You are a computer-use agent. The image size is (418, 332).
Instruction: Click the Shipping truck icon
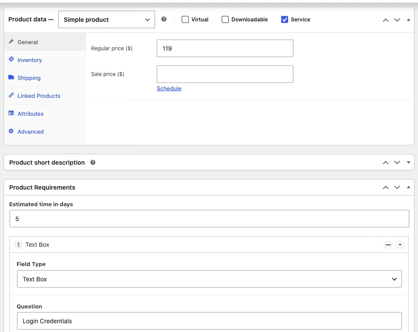coord(11,77)
